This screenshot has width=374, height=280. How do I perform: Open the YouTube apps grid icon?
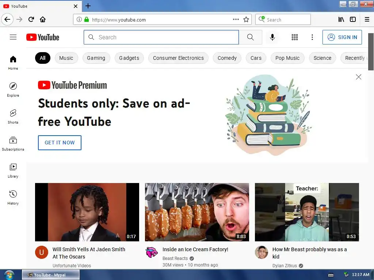(x=295, y=37)
